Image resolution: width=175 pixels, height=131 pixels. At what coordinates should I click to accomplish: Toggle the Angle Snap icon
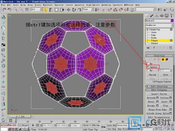[115, 10]
